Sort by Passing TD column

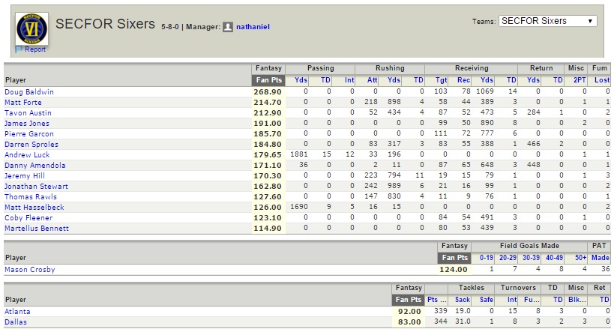tap(325, 80)
